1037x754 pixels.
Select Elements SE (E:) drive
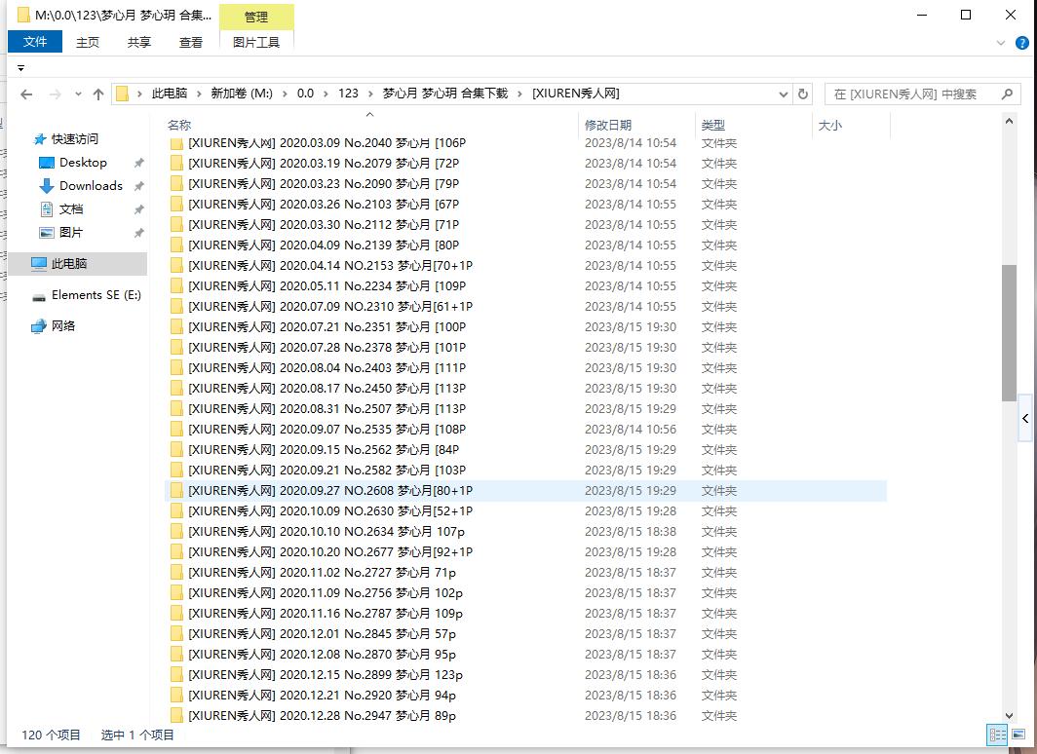point(96,295)
